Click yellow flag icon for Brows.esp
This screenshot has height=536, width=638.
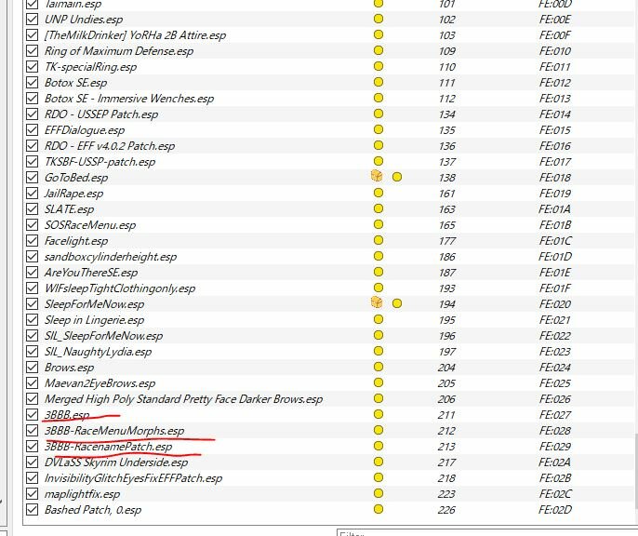click(x=379, y=367)
